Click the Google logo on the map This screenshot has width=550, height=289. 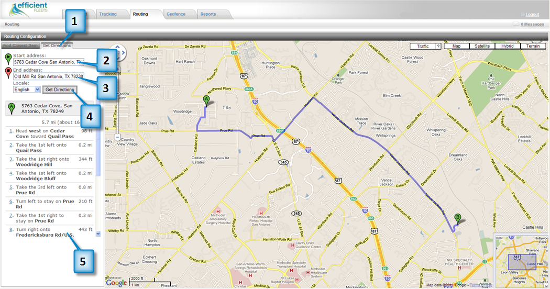tap(116, 283)
